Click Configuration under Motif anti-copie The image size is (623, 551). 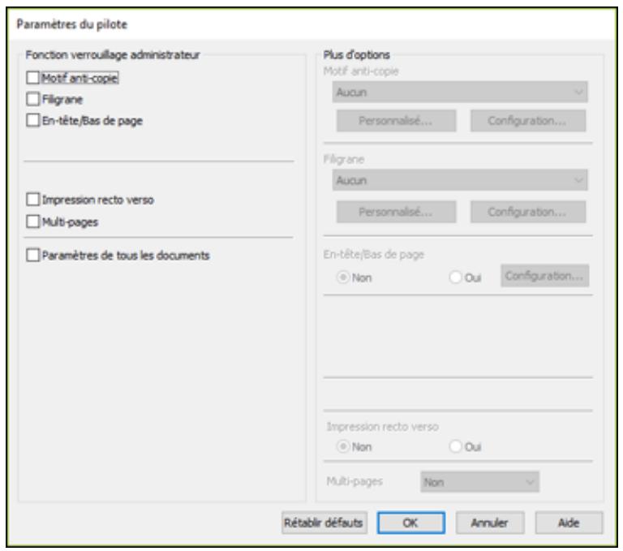point(528,121)
